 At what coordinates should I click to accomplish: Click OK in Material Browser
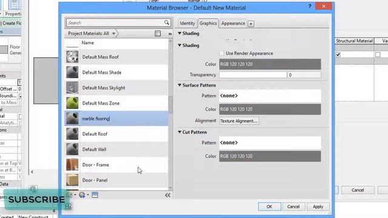[269, 206]
